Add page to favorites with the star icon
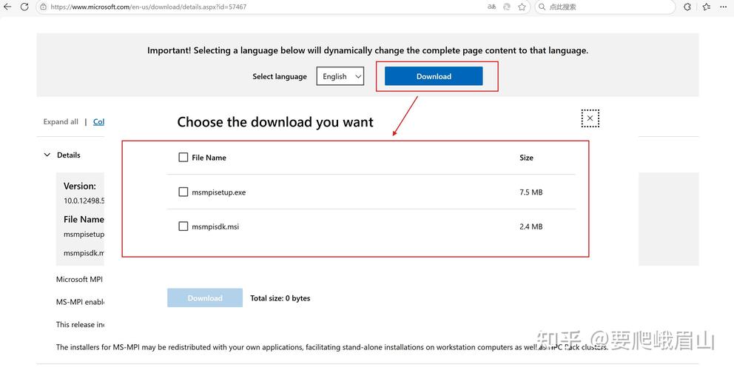 pyautogui.click(x=522, y=7)
